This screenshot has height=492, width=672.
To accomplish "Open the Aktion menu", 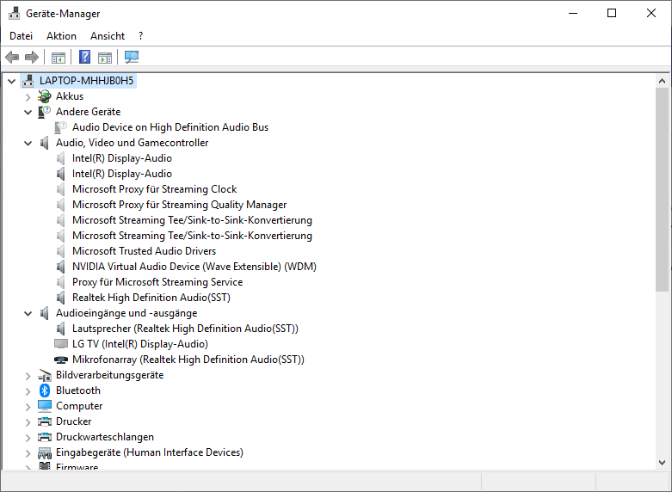I will (x=61, y=36).
